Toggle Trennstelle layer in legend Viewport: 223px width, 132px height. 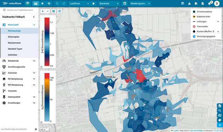(202, 26)
